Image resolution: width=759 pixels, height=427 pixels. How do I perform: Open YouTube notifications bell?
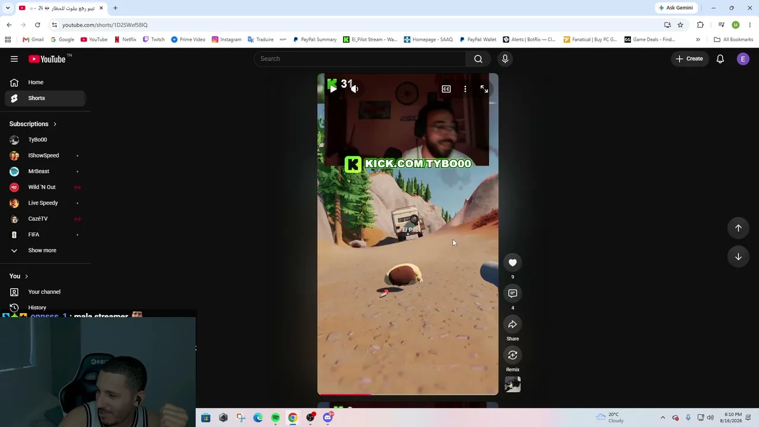coord(720,59)
